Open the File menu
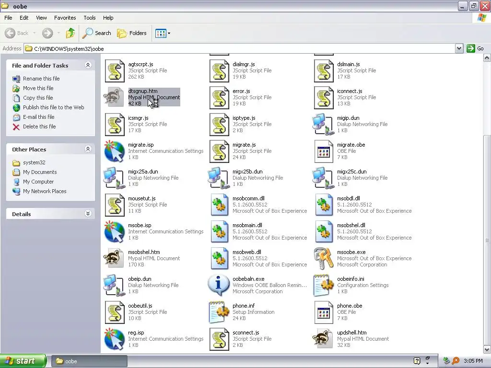 click(x=9, y=18)
